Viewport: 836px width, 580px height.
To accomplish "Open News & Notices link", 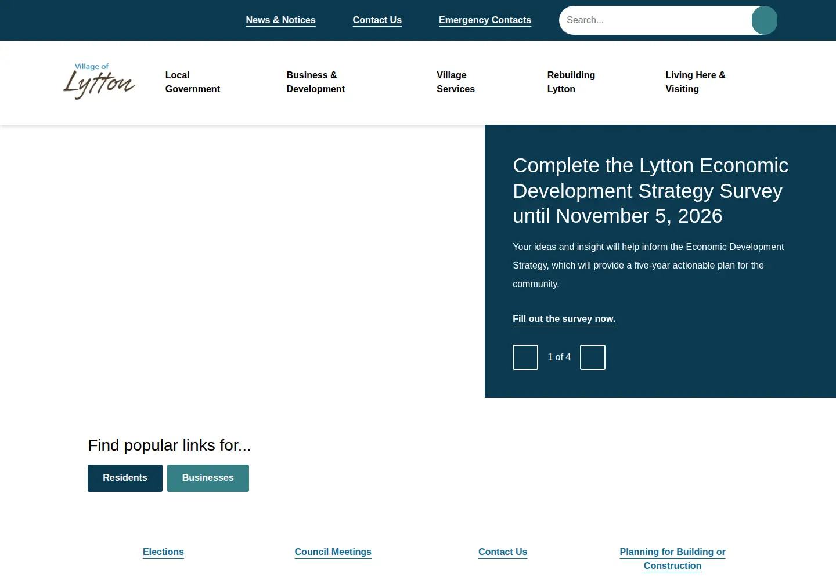I will (x=280, y=20).
